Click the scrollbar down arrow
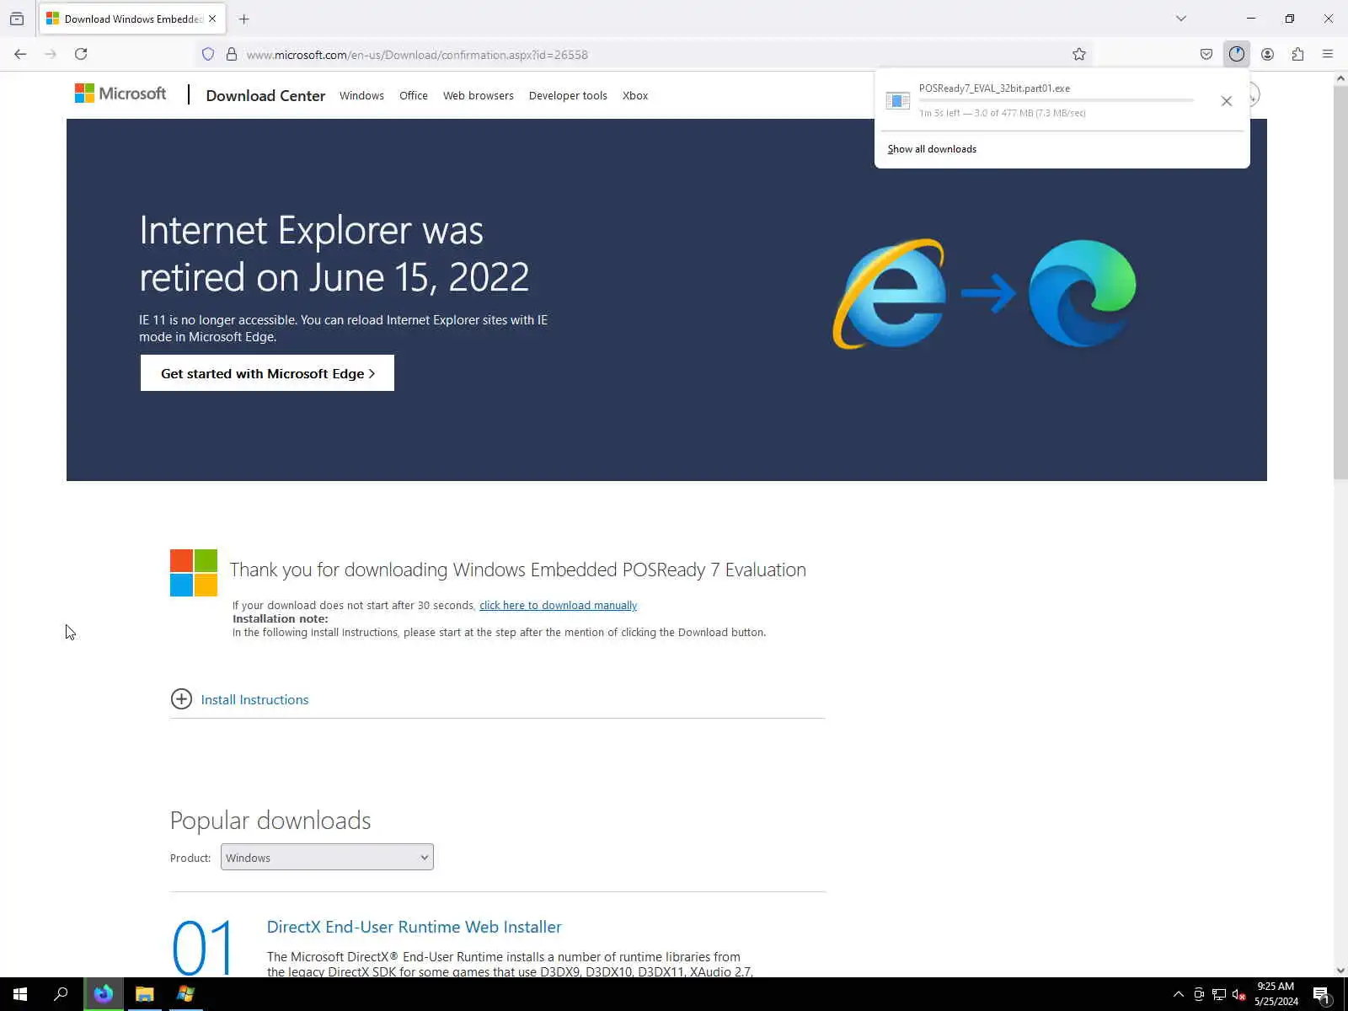Screen dimensions: 1348x1011 click(1340, 971)
